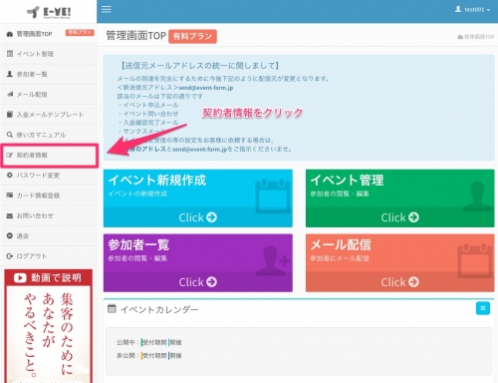This screenshot has width=498, height=383.
Task: Select 退会 in the sidebar
Action: pos(49,235)
